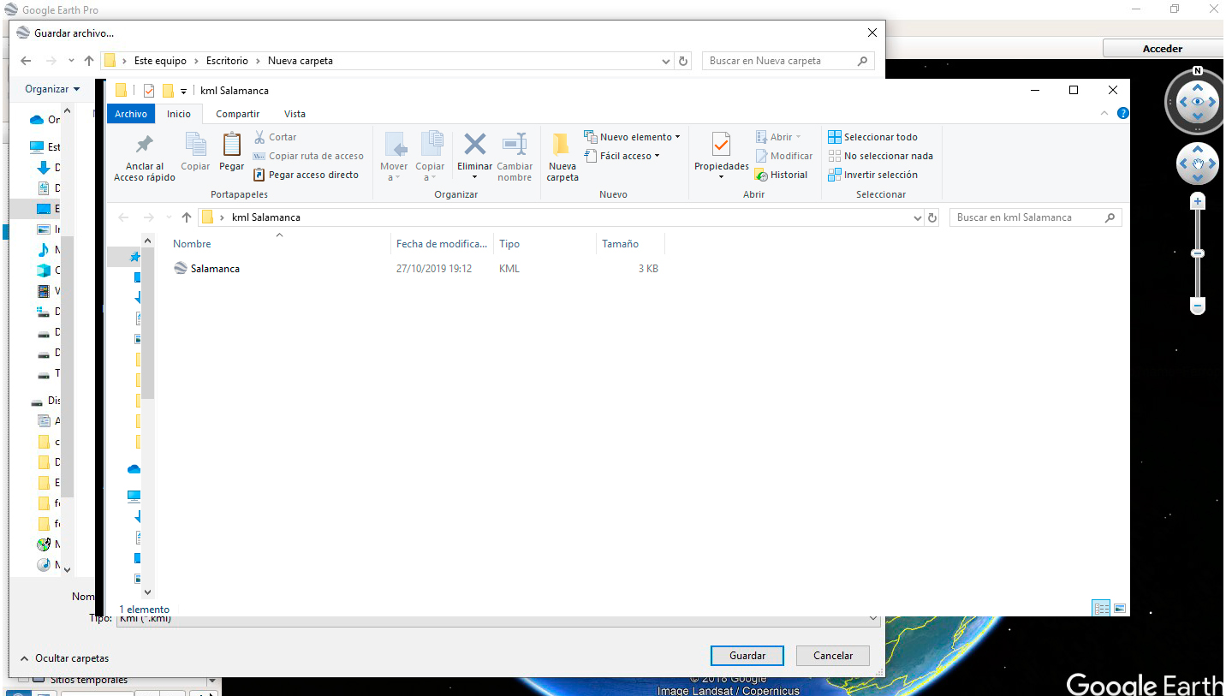This screenshot has width=1226, height=696.
Task: Go back in Guardar archivo dialog
Action: click(26, 61)
